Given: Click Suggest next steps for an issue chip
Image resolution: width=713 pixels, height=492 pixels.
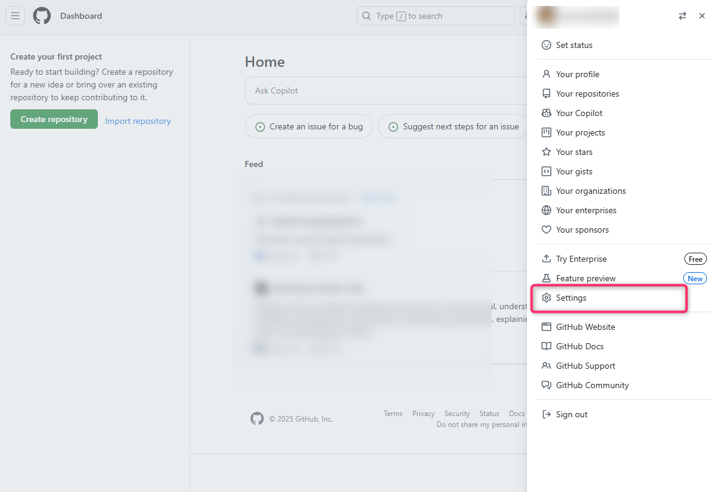Looking at the screenshot, I should [x=454, y=127].
